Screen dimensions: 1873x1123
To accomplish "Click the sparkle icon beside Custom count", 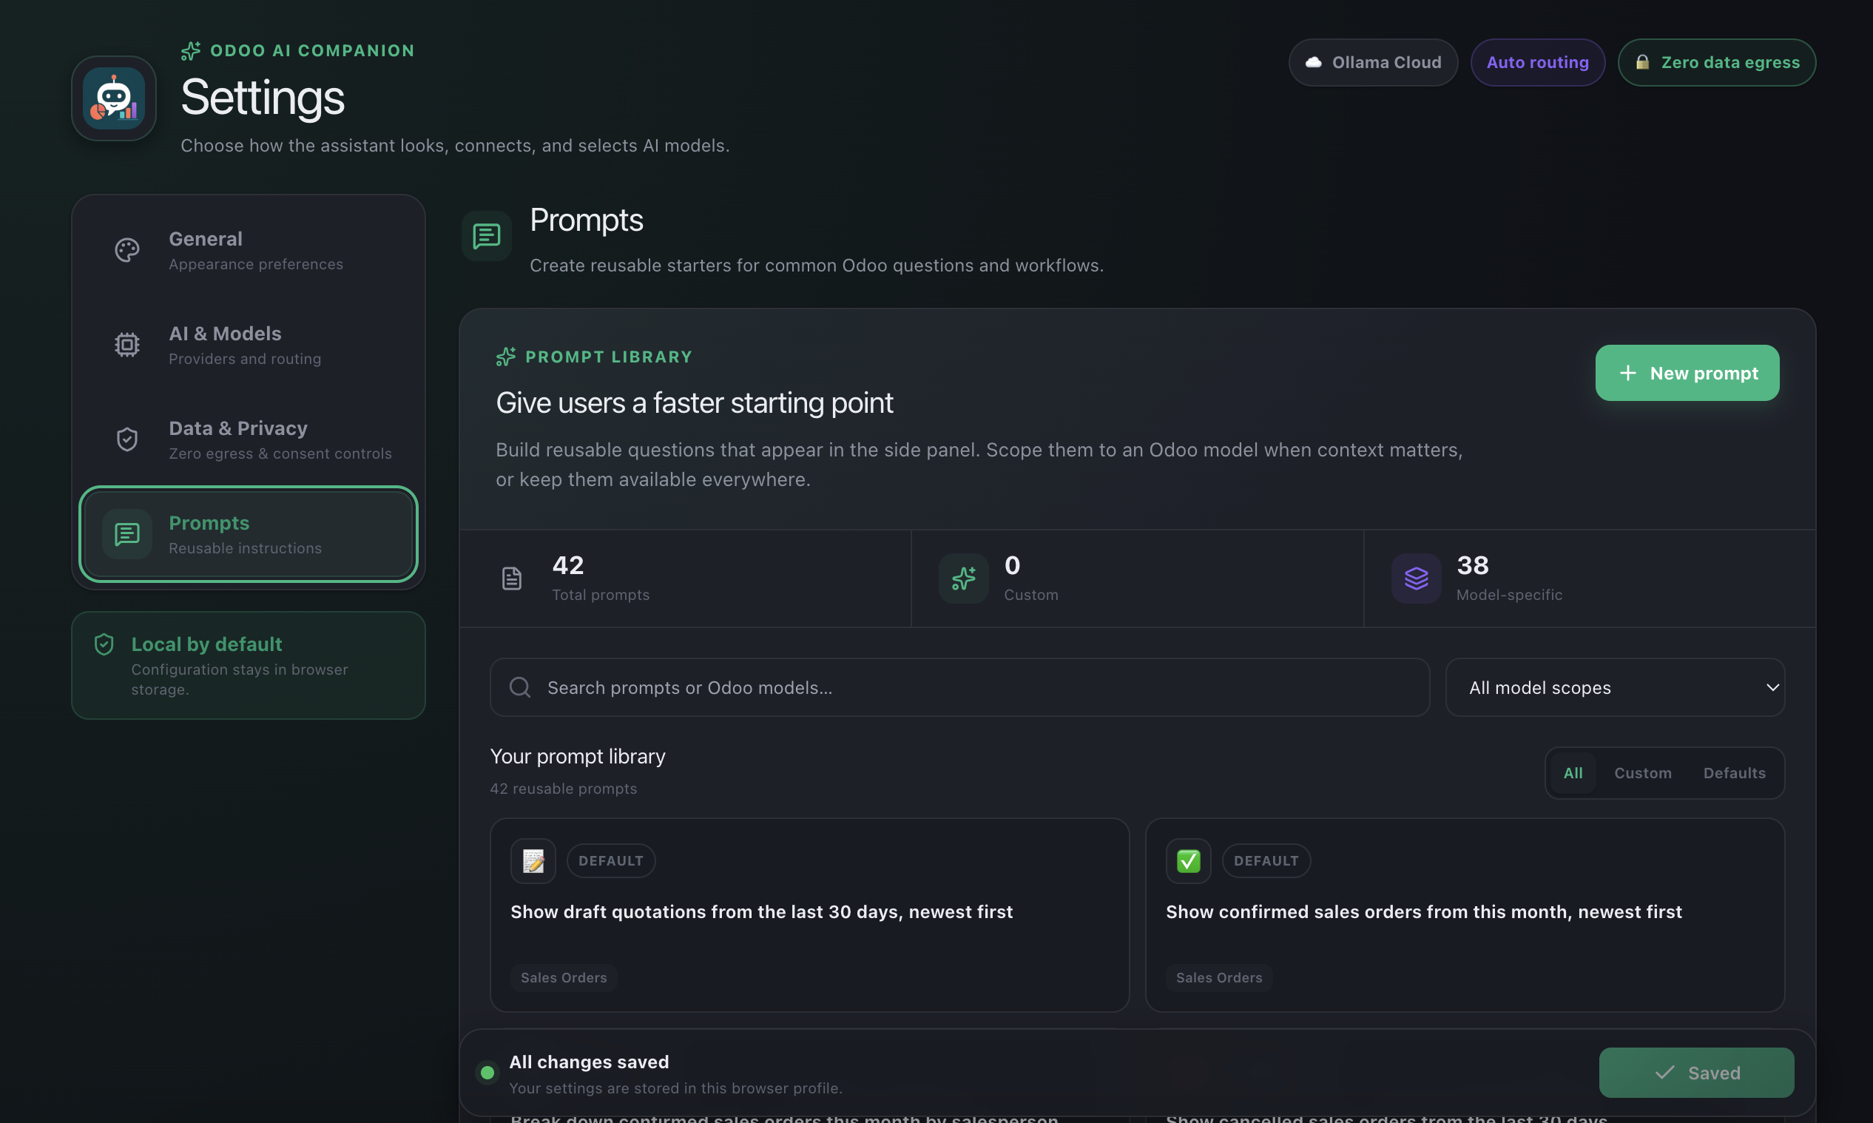I will [x=964, y=579].
